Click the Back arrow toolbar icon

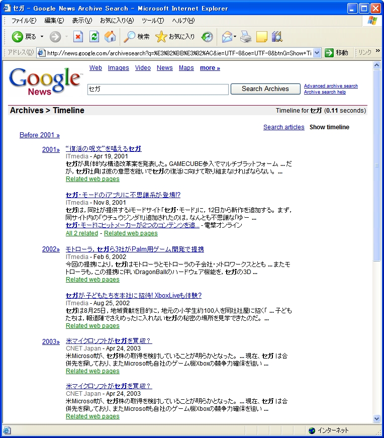[x=17, y=37]
